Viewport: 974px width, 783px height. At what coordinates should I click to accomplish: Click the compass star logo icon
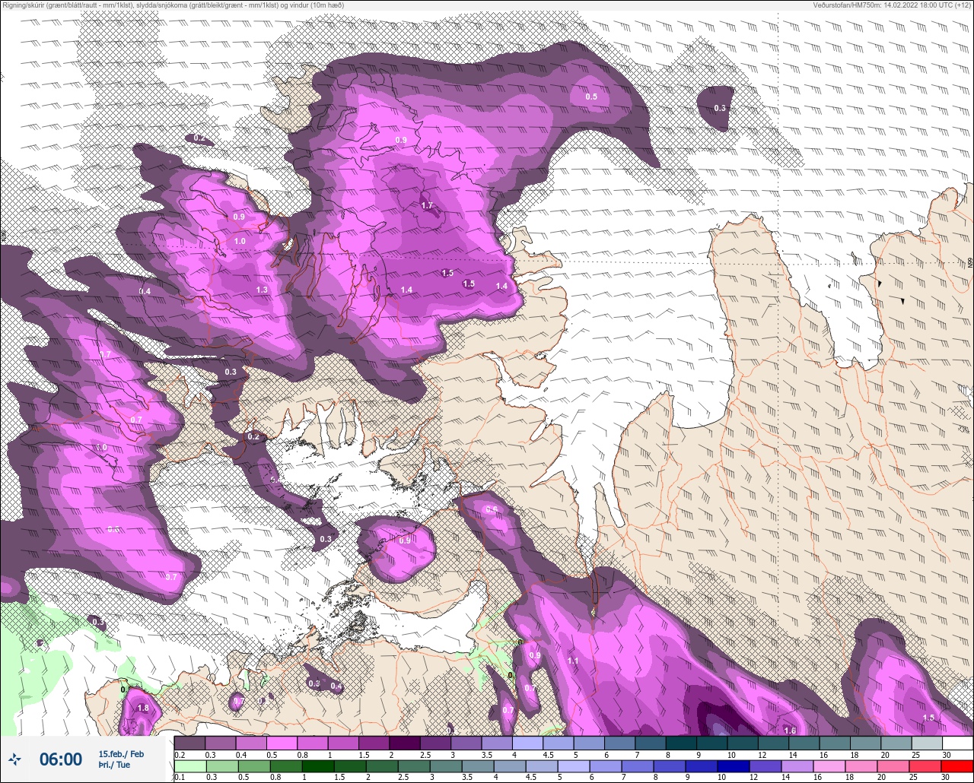coord(14,759)
